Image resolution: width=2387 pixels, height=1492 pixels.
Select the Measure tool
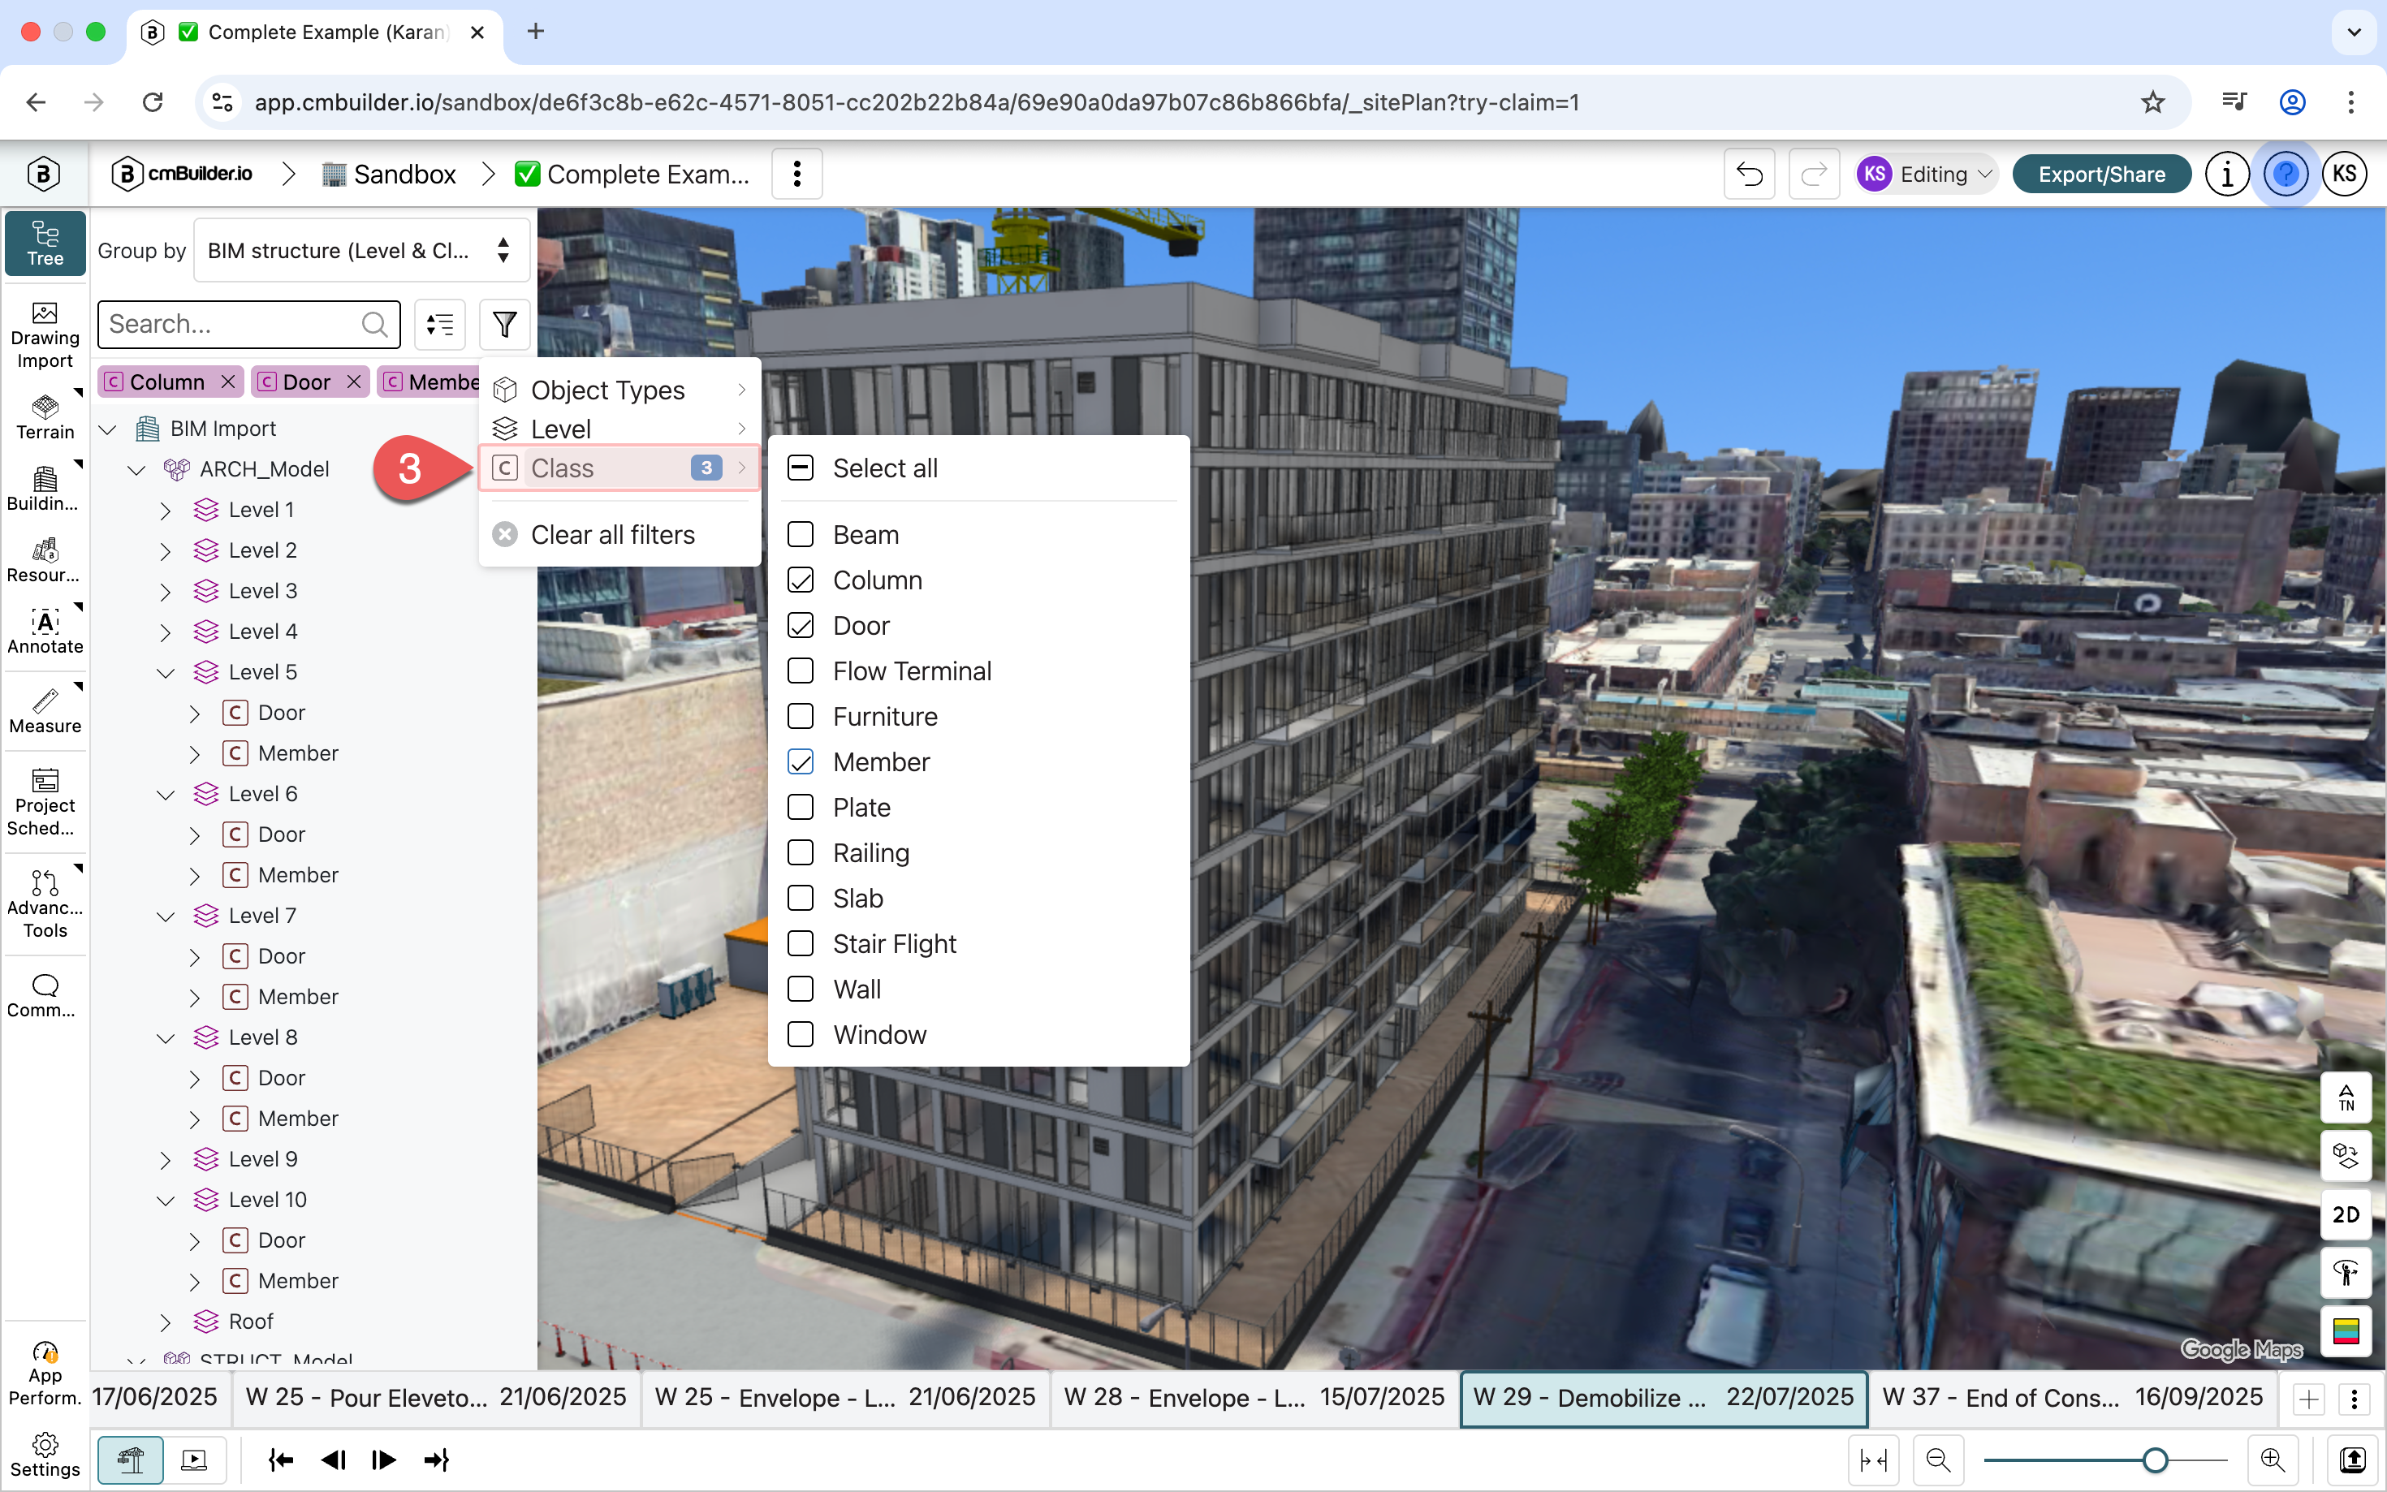coord(45,711)
